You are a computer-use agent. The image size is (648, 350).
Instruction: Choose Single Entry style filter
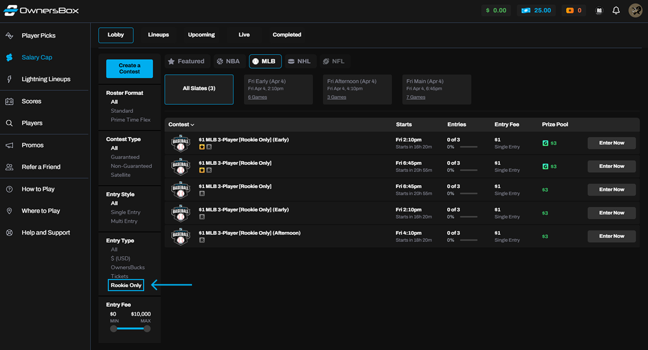coord(125,212)
